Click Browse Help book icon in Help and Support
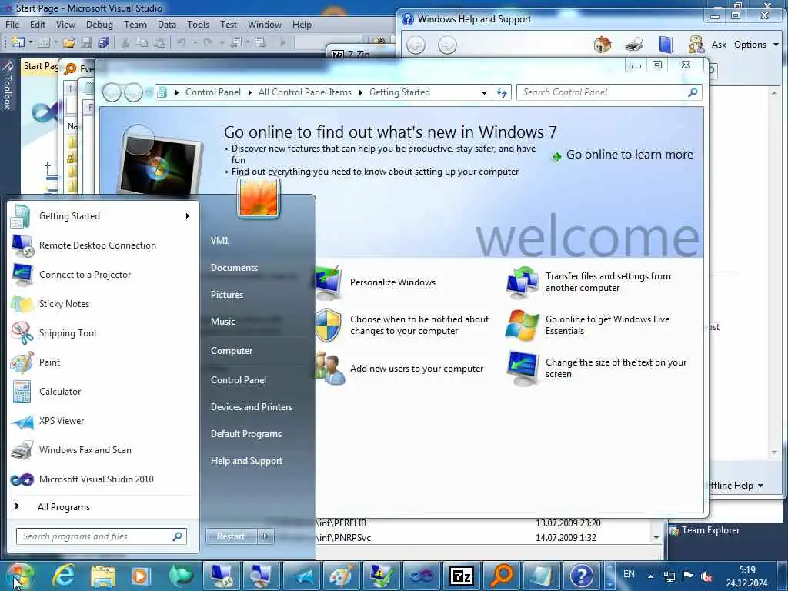The height and width of the screenshot is (591, 788). 666,45
